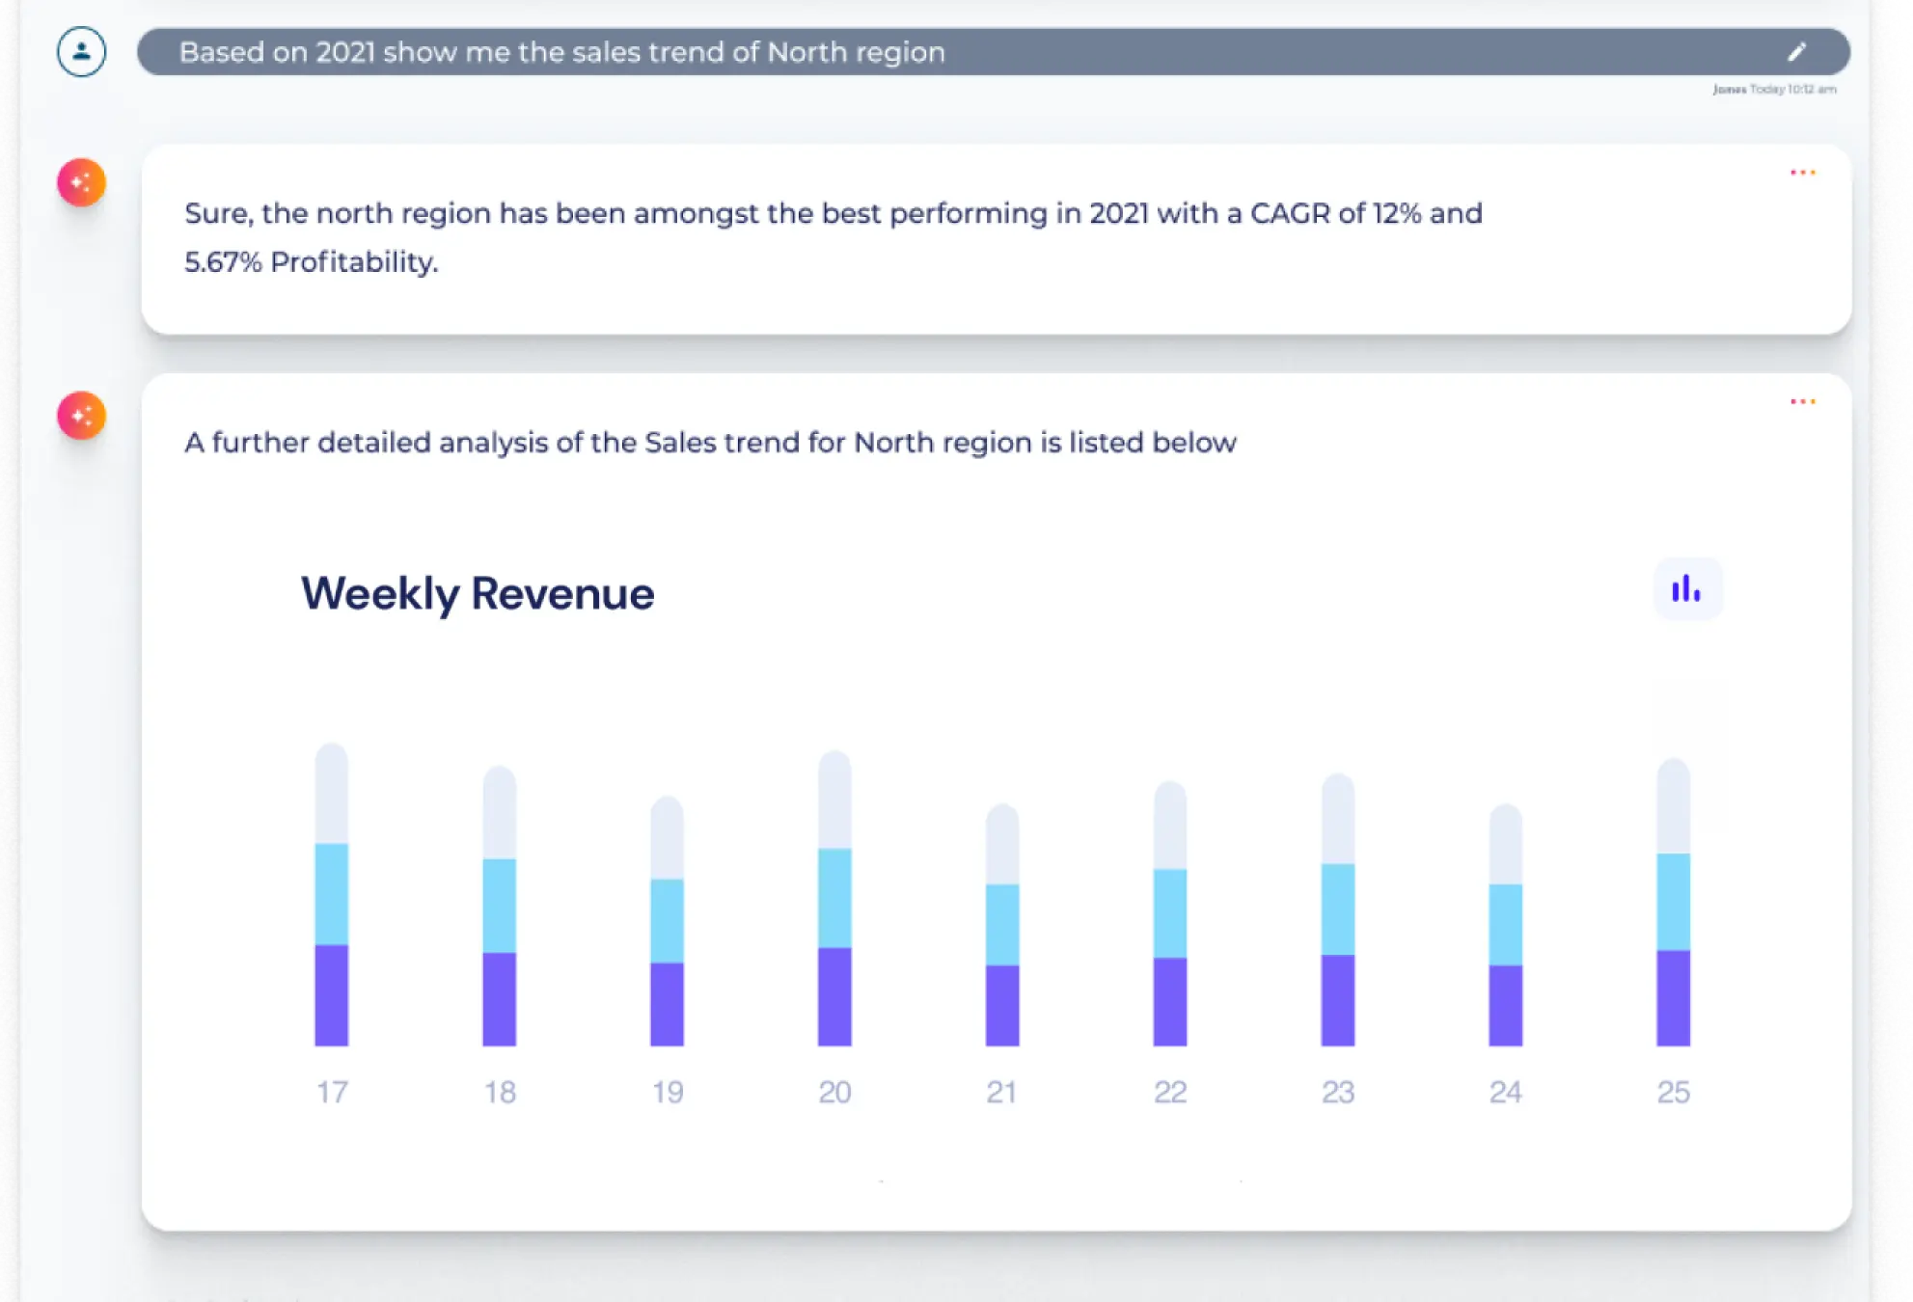Click the bar for week 19

667,921
